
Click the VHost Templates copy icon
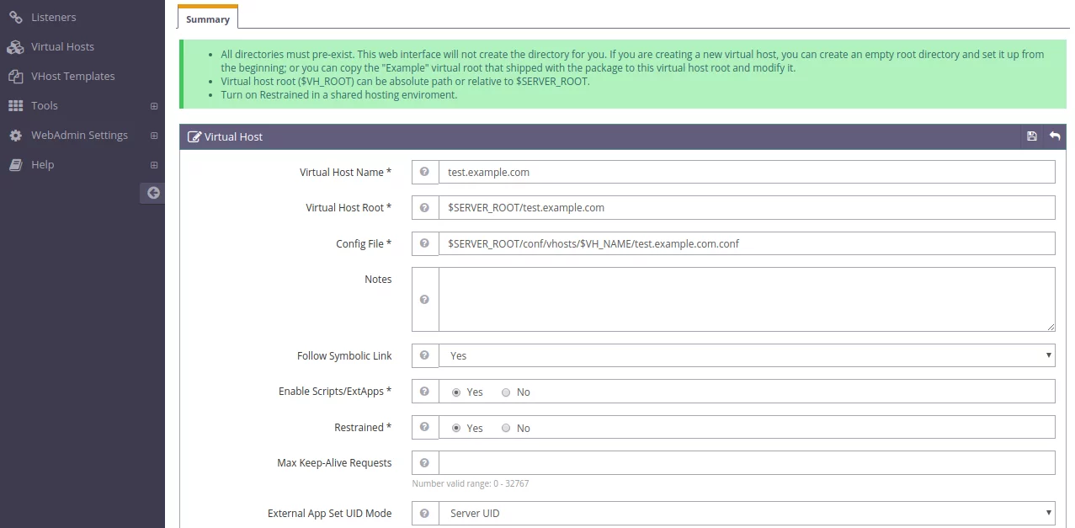pos(15,76)
